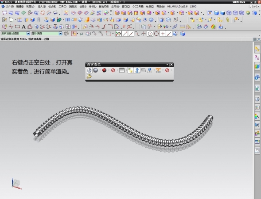Select the Text 'A' curve tool
The height and width of the screenshot is (199, 261).
[23, 27]
